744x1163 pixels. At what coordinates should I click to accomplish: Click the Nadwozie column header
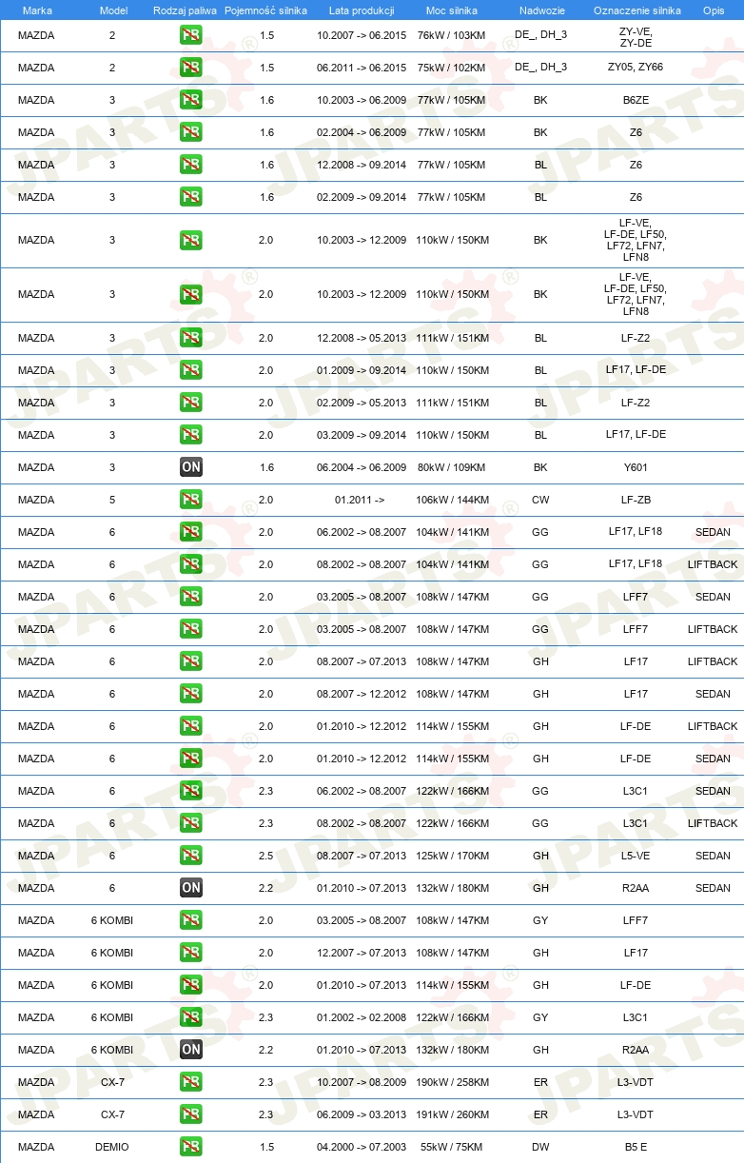pyautogui.click(x=540, y=10)
